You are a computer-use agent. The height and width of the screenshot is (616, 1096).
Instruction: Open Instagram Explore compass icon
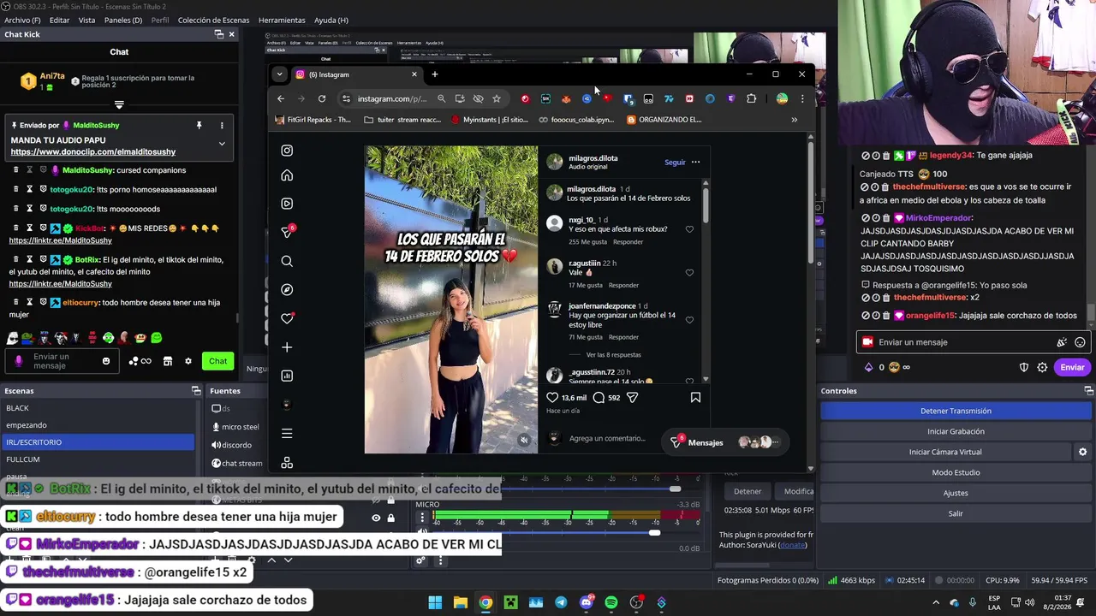point(287,290)
